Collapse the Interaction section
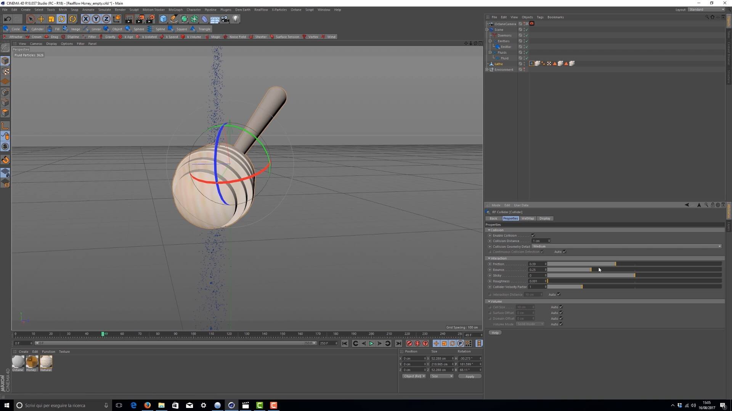732x411 pixels. point(489,258)
